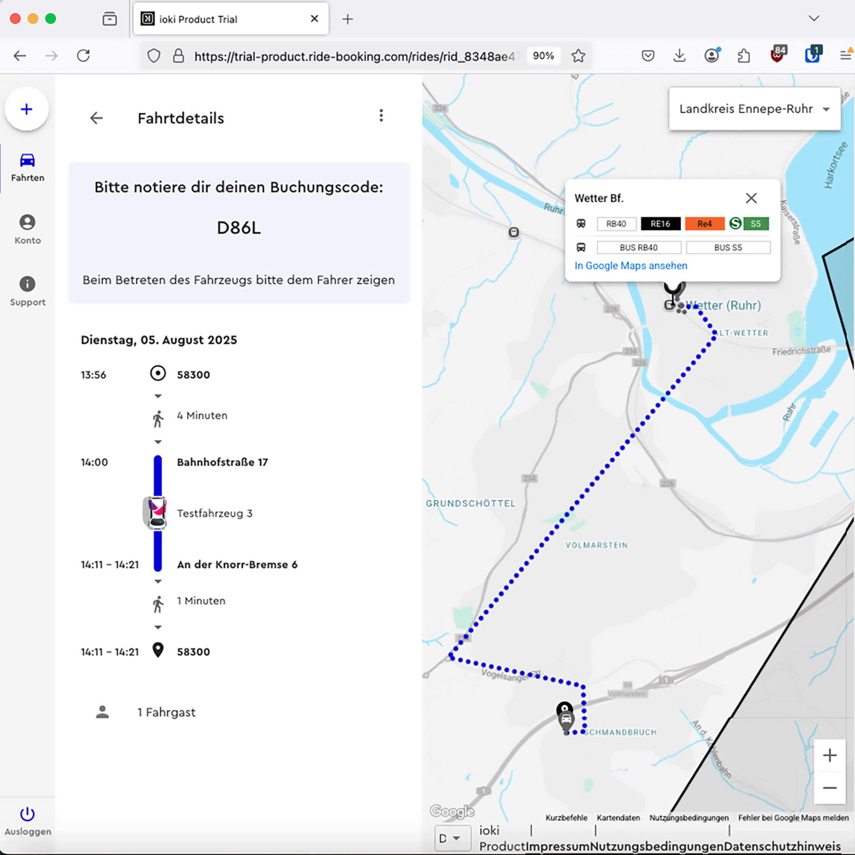
Task: Click the Bahnhofstraße 17 pickup stop
Action: click(x=222, y=462)
